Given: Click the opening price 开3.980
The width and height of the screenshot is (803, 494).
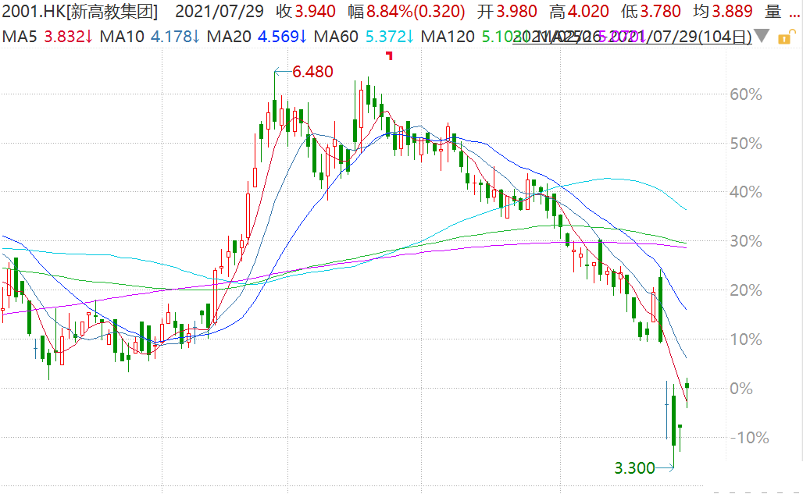Looking at the screenshot, I should pyautogui.click(x=508, y=11).
